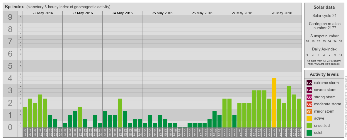Click the 'Kp-data from GFZ Potsdam:' text
Image resolution: width=347 pixels, height=140 pixels.
pyautogui.click(x=323, y=61)
